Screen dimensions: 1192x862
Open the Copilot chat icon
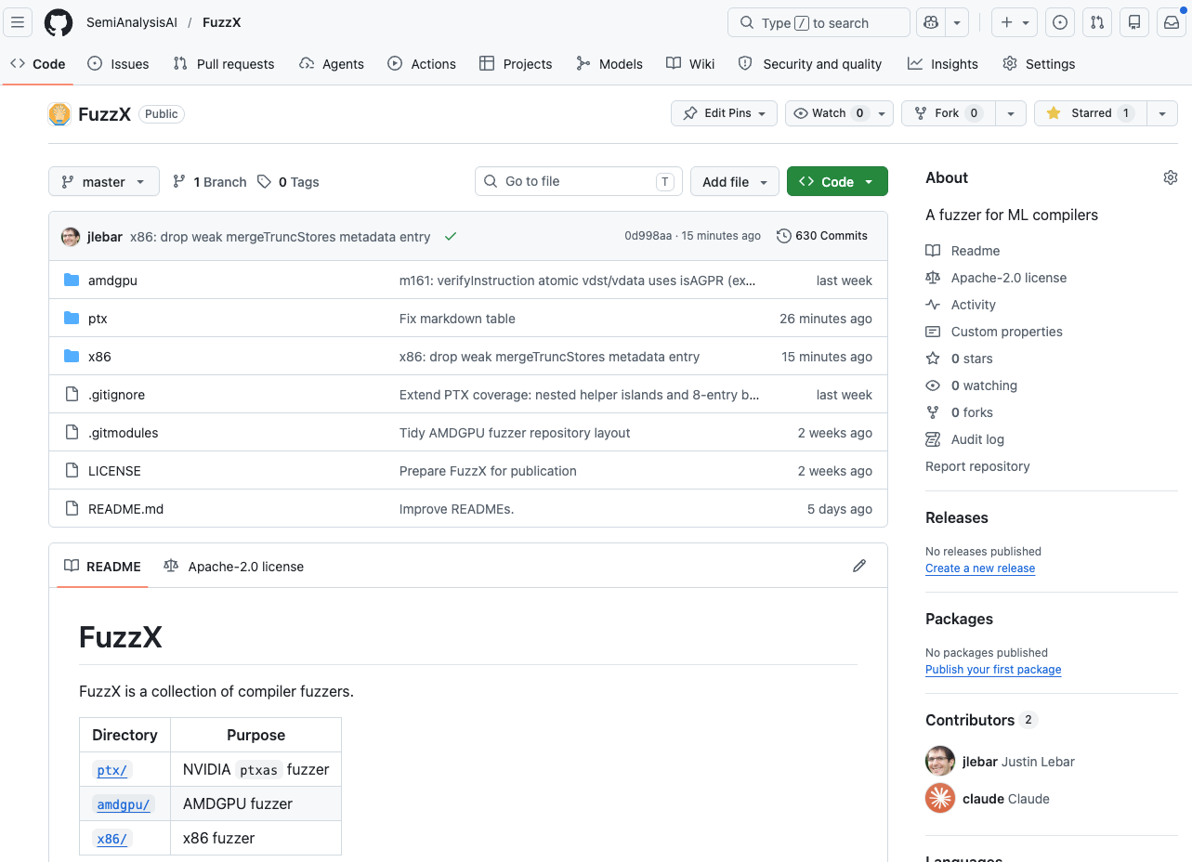[x=932, y=22]
